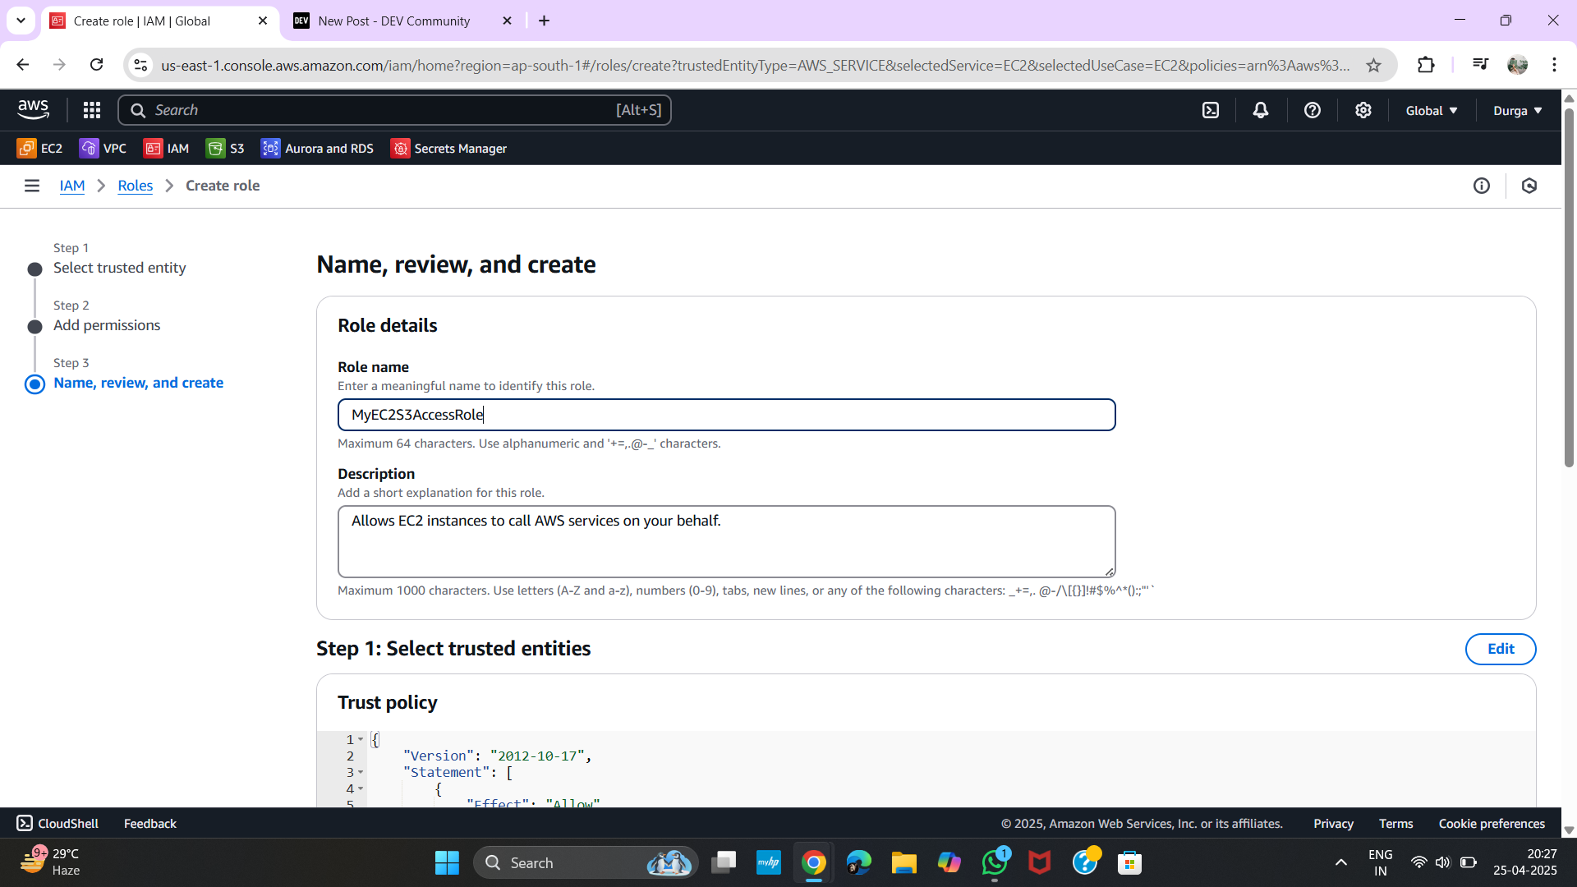Close the New Post DEV Community tab

(507, 21)
